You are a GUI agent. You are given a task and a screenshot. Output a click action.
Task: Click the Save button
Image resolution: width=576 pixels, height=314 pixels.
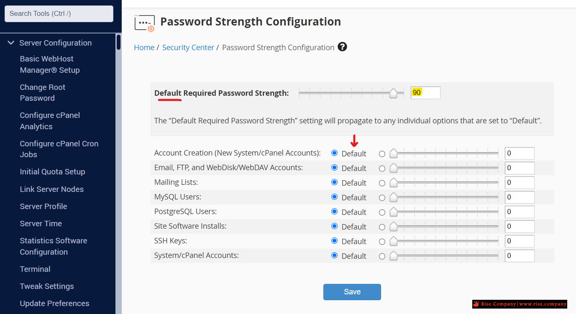click(352, 292)
